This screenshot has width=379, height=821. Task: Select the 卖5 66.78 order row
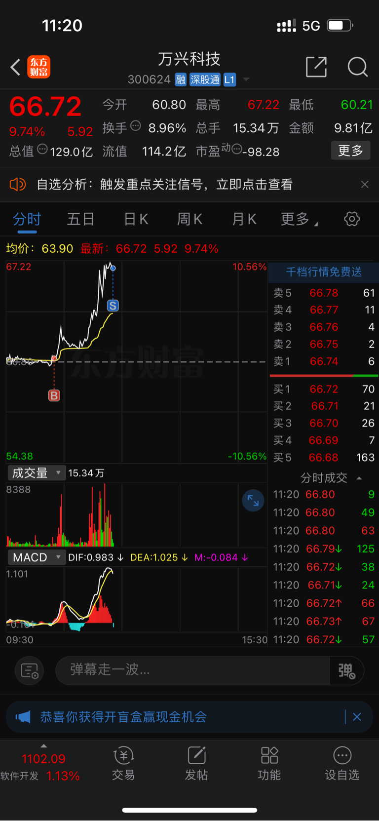(324, 293)
